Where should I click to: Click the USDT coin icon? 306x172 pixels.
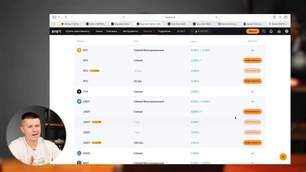tap(79, 101)
